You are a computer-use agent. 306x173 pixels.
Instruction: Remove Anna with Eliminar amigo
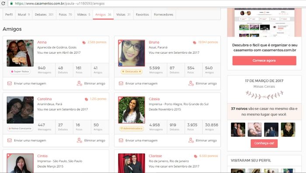point(91,83)
